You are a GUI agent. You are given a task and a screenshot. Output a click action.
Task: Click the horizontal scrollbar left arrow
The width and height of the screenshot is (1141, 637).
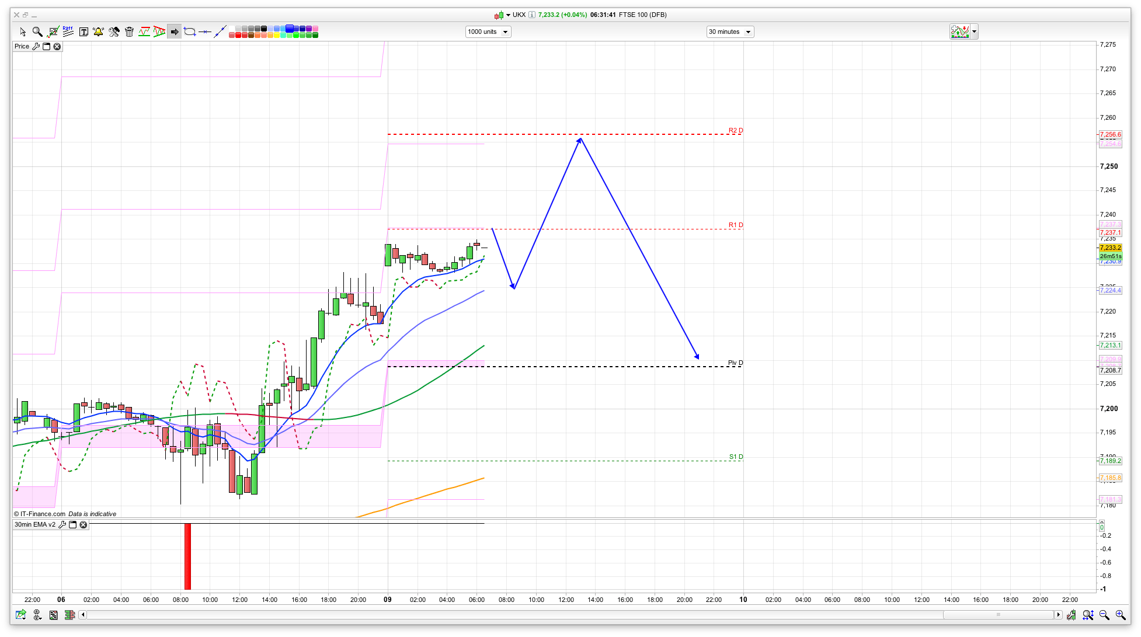pyautogui.click(x=83, y=615)
